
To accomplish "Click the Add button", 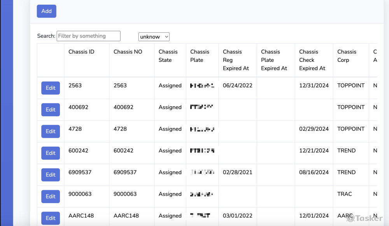I will [46, 11].
